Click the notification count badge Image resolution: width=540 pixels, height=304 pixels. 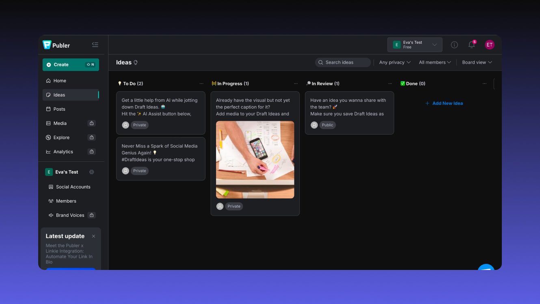[x=474, y=42]
